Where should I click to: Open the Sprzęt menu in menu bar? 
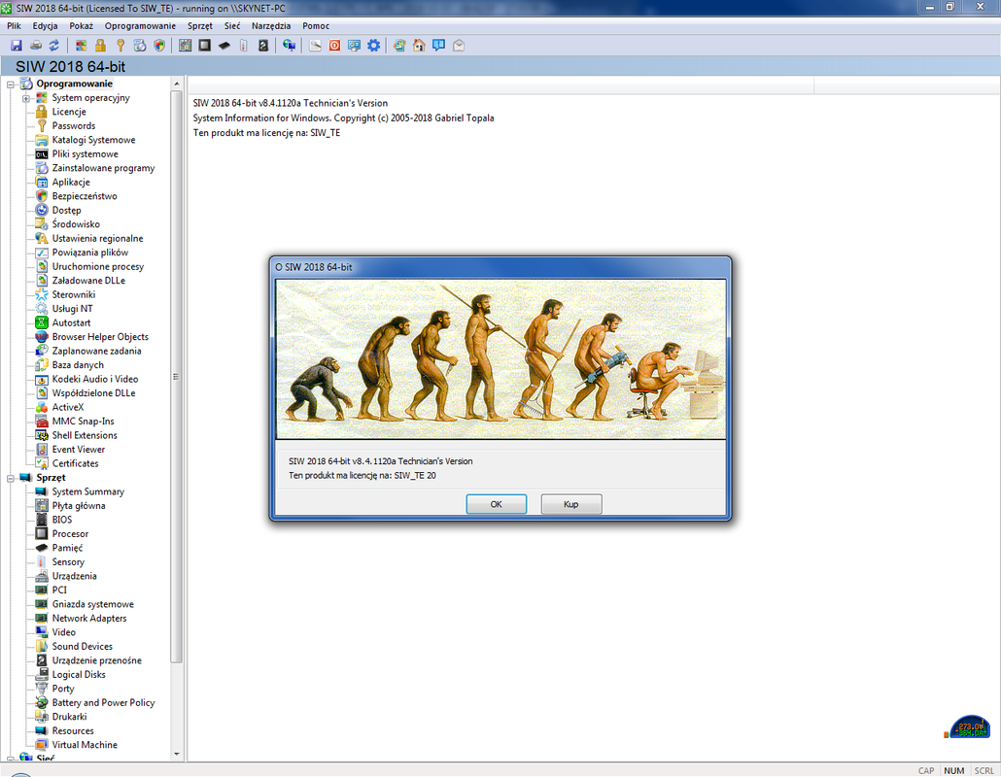coord(200,26)
